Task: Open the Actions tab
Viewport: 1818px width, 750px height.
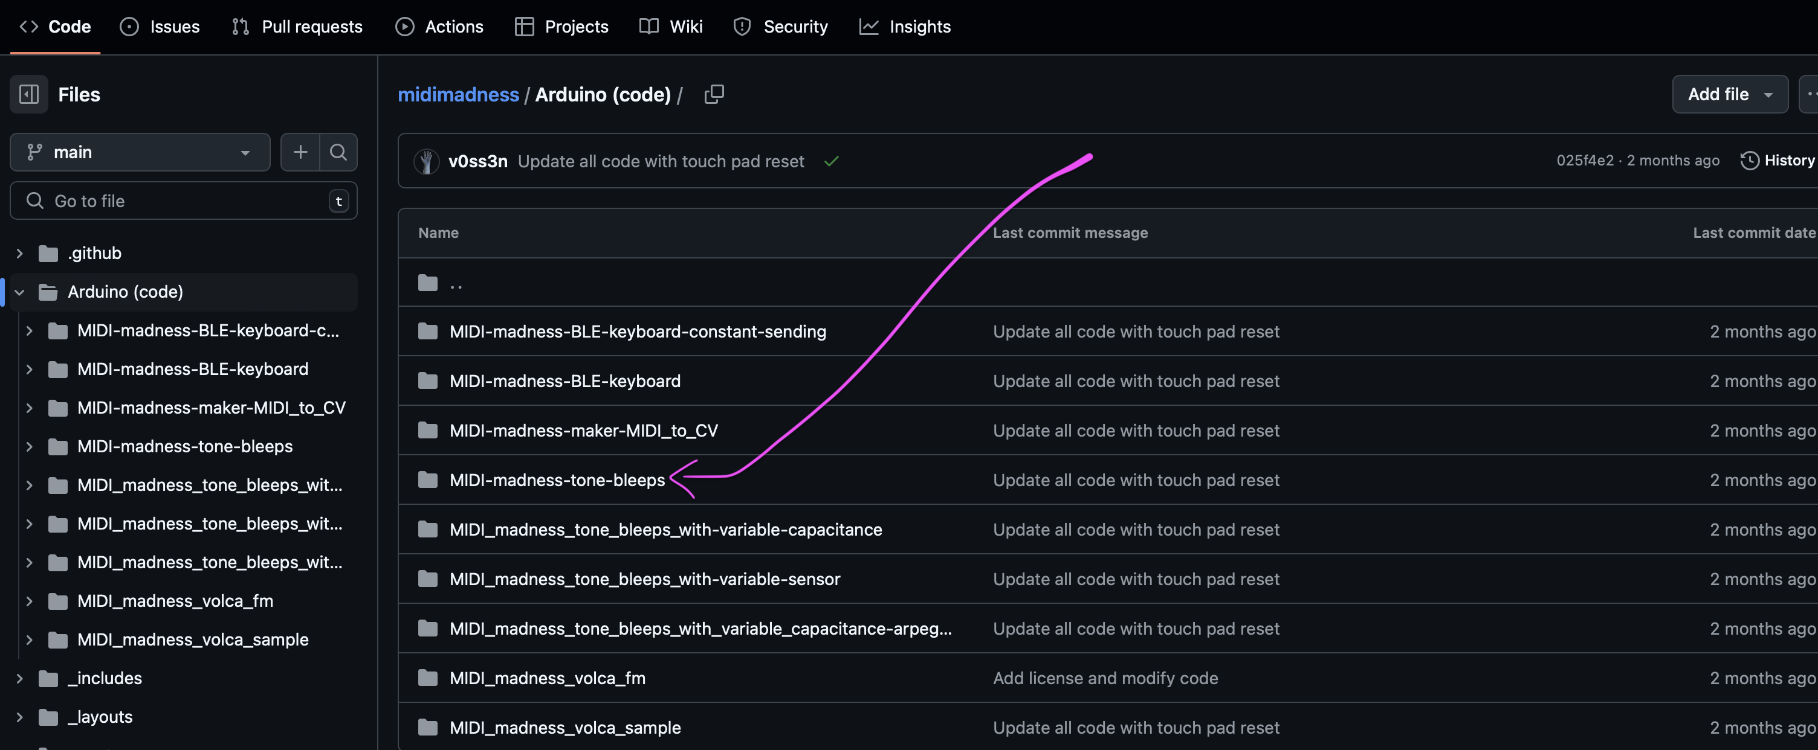Action: (x=439, y=27)
